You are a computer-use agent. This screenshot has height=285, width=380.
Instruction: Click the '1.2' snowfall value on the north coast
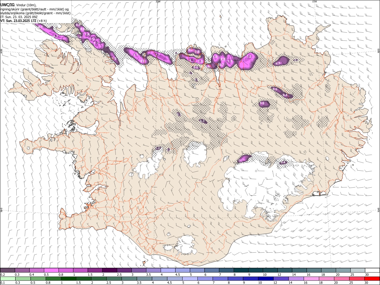point(249,56)
